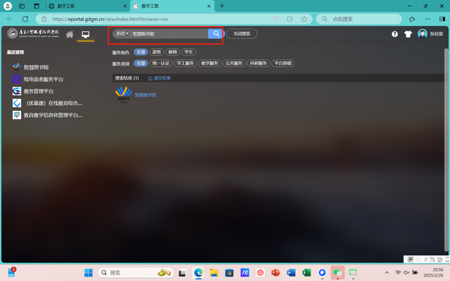Open the home icon in portal header

tap(70, 34)
